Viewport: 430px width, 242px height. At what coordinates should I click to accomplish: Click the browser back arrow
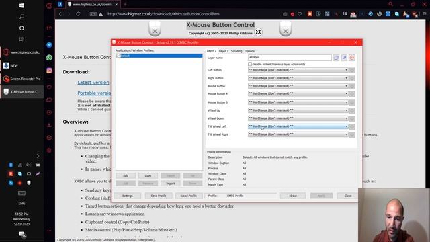pyautogui.click(x=60, y=14)
